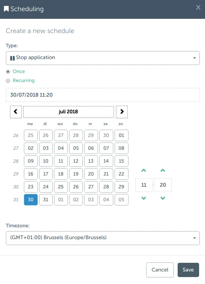The image size is (205, 284).
Task: Decrement the minutes with down arrow
Action: (163, 198)
